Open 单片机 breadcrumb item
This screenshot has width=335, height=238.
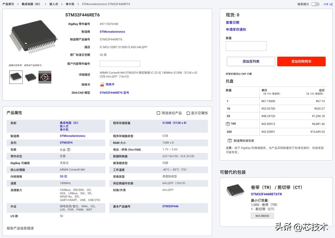(x=70, y=4)
